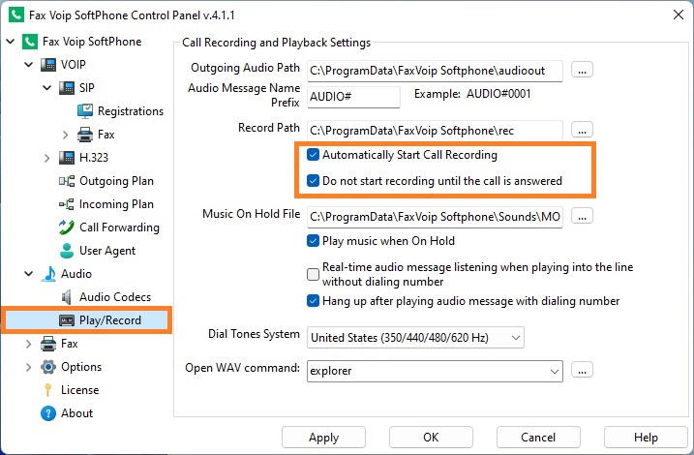Expand the H.323 tree node
The width and height of the screenshot is (694, 455).
(x=46, y=158)
